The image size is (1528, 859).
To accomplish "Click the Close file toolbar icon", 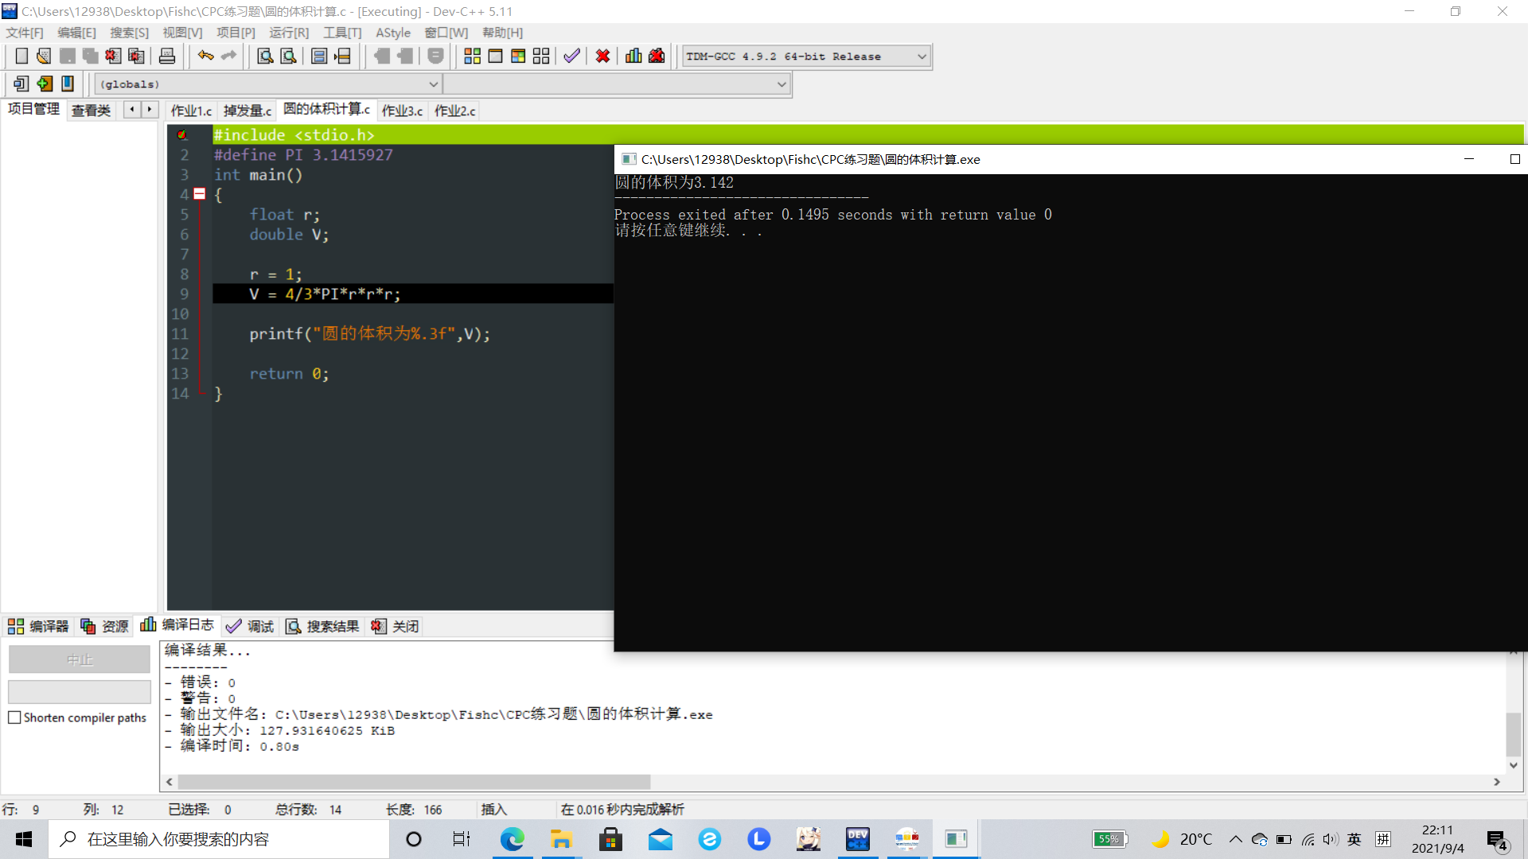I will 114,56.
